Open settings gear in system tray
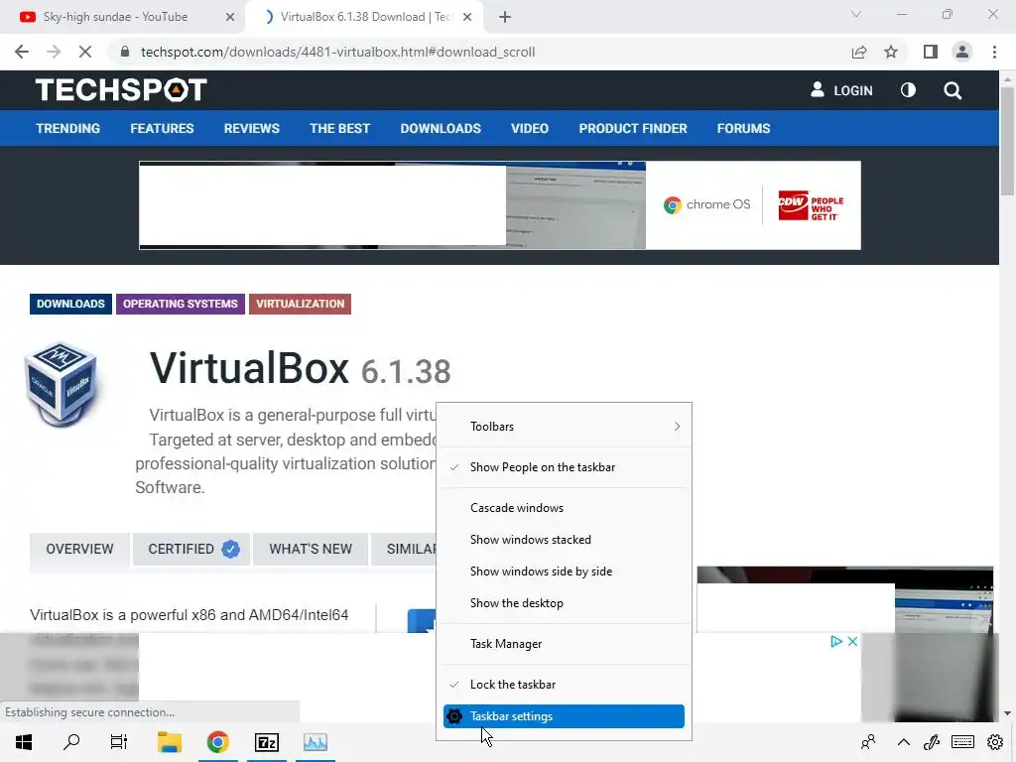Viewport: 1016px width, 762px height. click(x=995, y=742)
